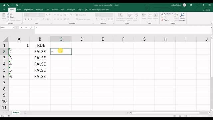The height and width of the screenshot is (120, 213).
Task: Click the accounting dollar format icon
Action: (x=97, y=19)
